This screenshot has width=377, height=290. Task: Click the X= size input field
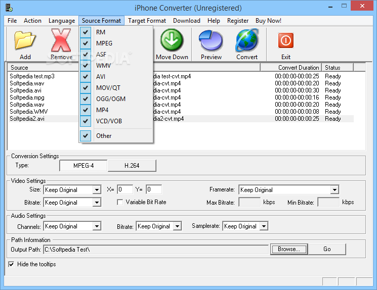pos(125,189)
